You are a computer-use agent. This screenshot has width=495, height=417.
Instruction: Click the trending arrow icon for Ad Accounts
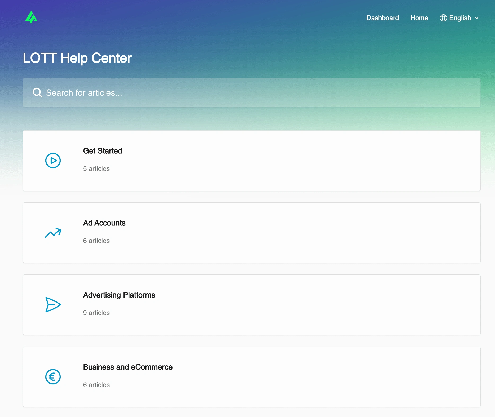tap(53, 233)
